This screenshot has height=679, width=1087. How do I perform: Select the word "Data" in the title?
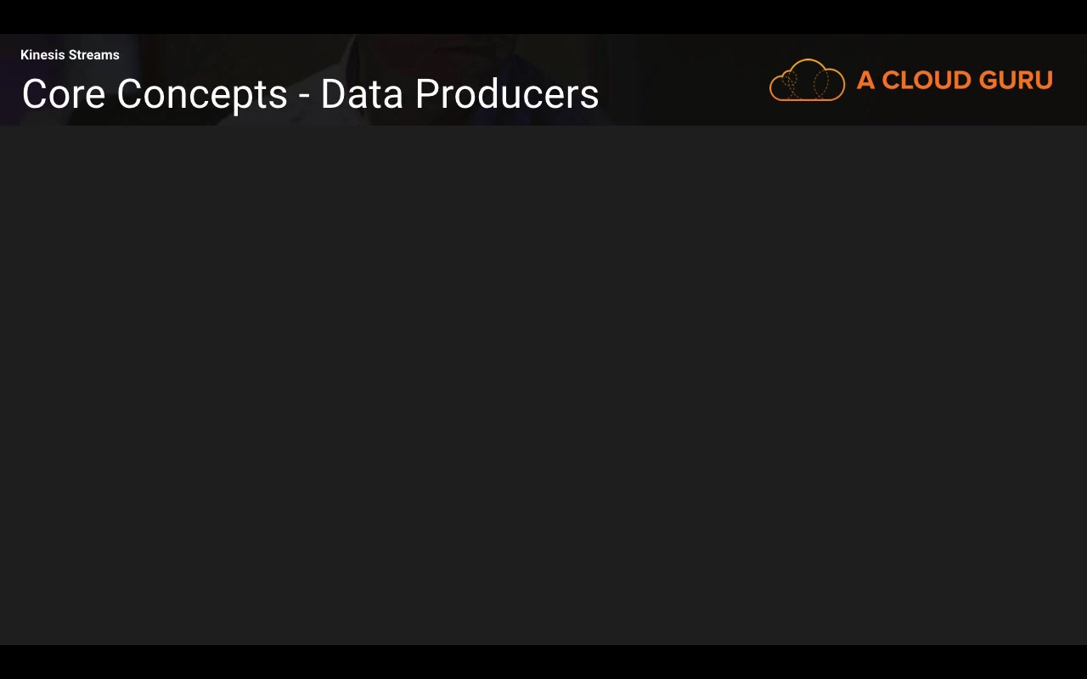coord(361,94)
